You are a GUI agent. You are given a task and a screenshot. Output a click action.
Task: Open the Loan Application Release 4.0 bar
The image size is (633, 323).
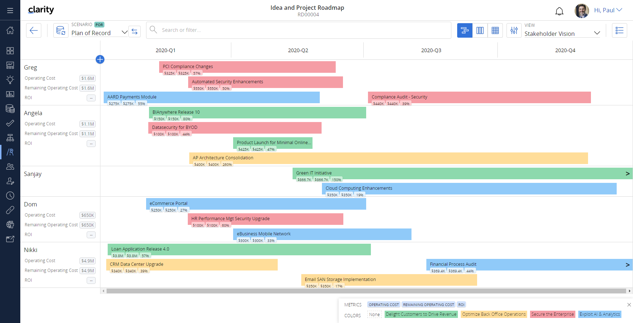[x=239, y=249]
